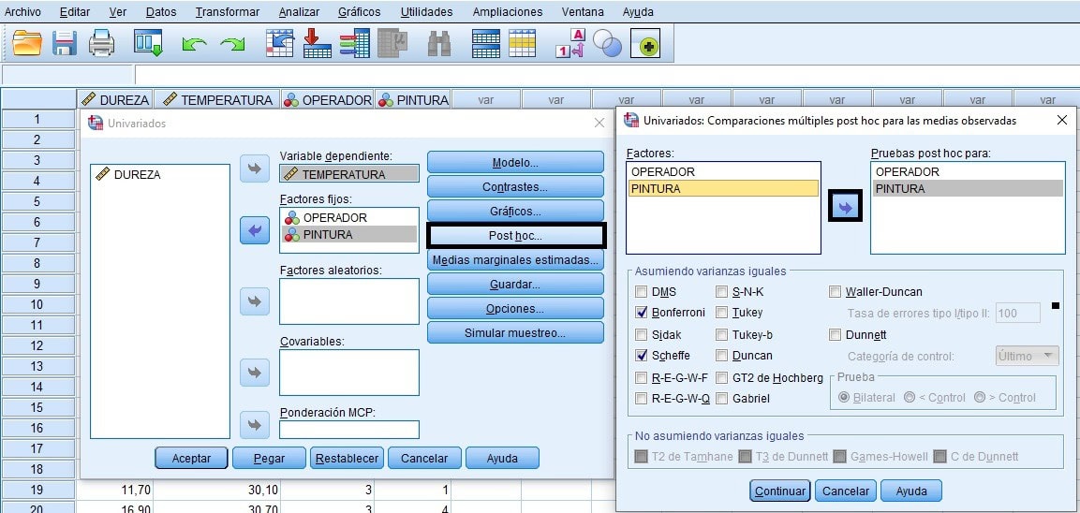Check the Waller-Duncan option
The image size is (1080, 513).
pyautogui.click(x=835, y=292)
